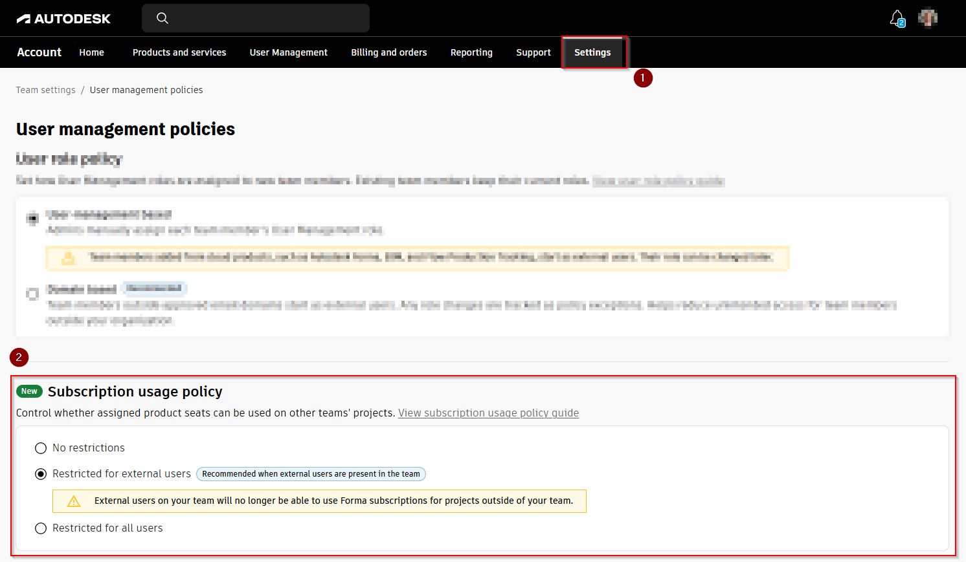Viewport: 966px width, 562px height.
Task: Open the notifications bell
Action: coord(897,18)
